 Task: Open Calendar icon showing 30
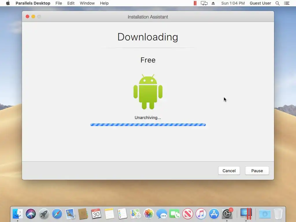click(96, 214)
